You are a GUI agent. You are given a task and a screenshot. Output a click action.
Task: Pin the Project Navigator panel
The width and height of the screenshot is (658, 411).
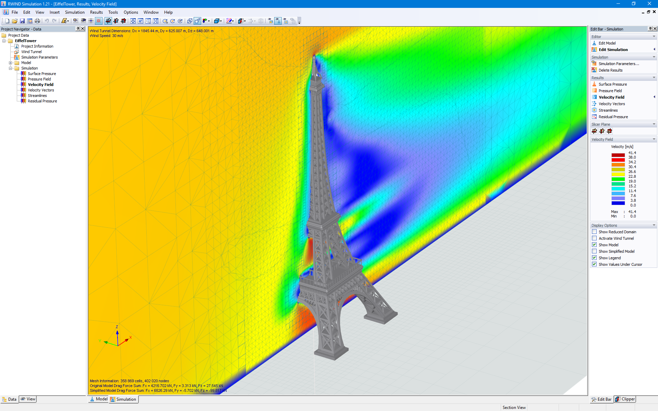78,29
